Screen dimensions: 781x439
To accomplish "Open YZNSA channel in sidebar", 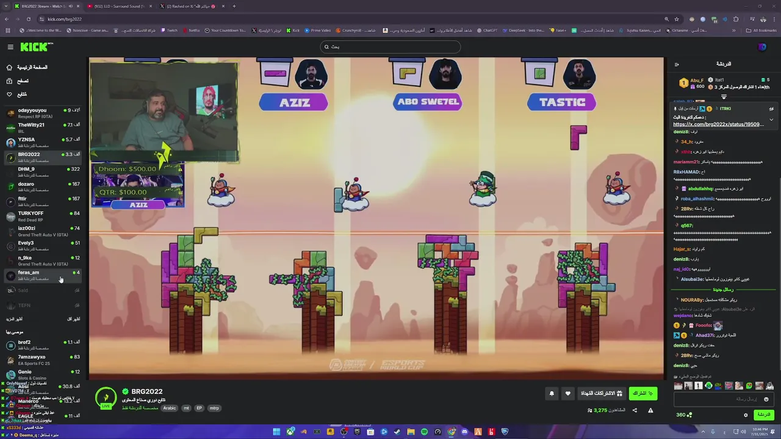I will pos(43,142).
